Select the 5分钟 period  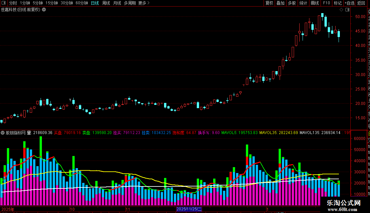pos(38,3)
